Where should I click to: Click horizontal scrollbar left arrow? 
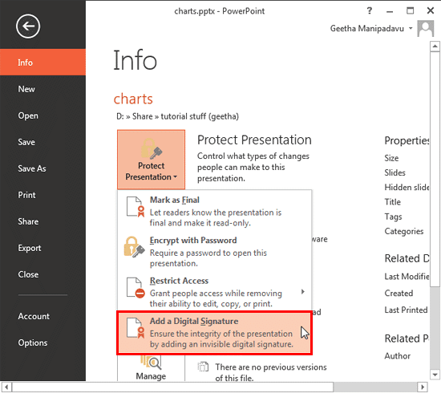pos(6,387)
